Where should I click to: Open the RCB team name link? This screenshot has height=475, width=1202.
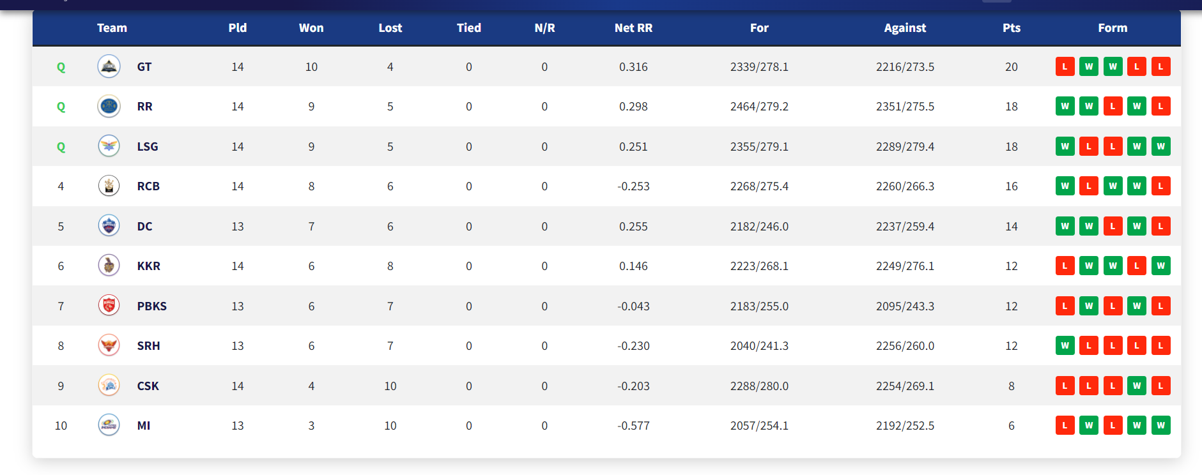click(x=148, y=186)
